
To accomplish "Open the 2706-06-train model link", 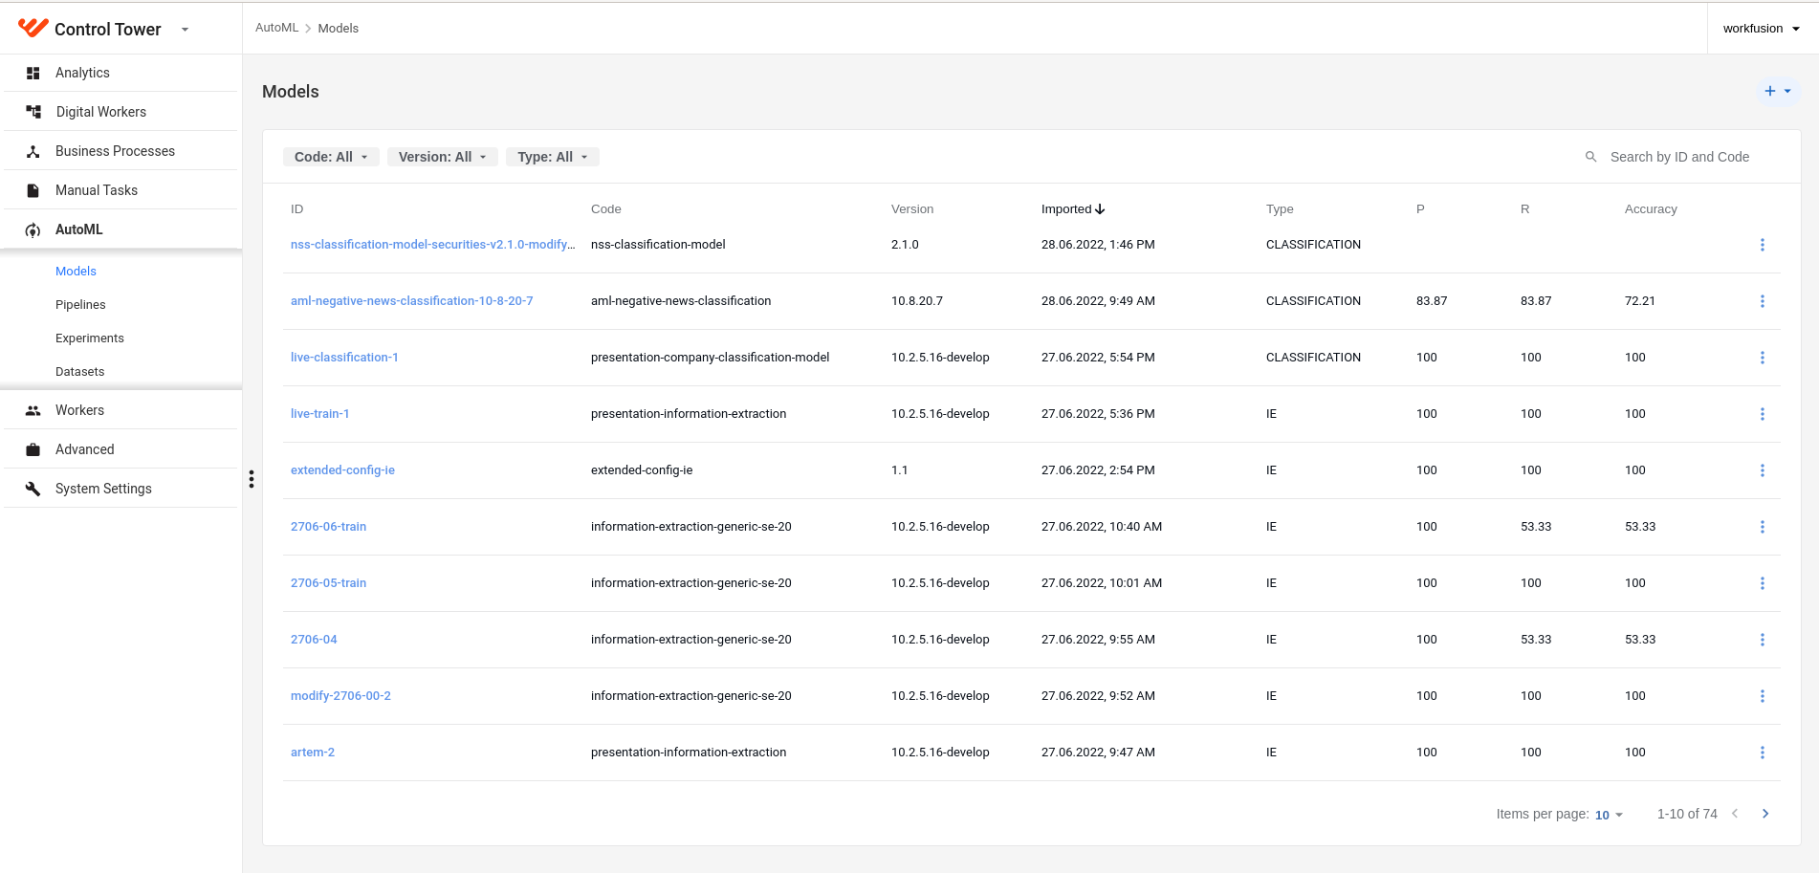I will 328,527.
